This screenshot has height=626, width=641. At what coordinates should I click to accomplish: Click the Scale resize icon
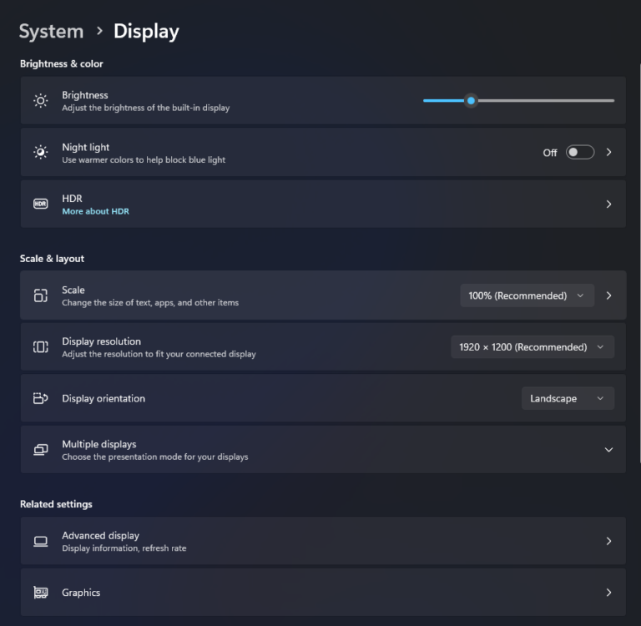click(x=40, y=295)
